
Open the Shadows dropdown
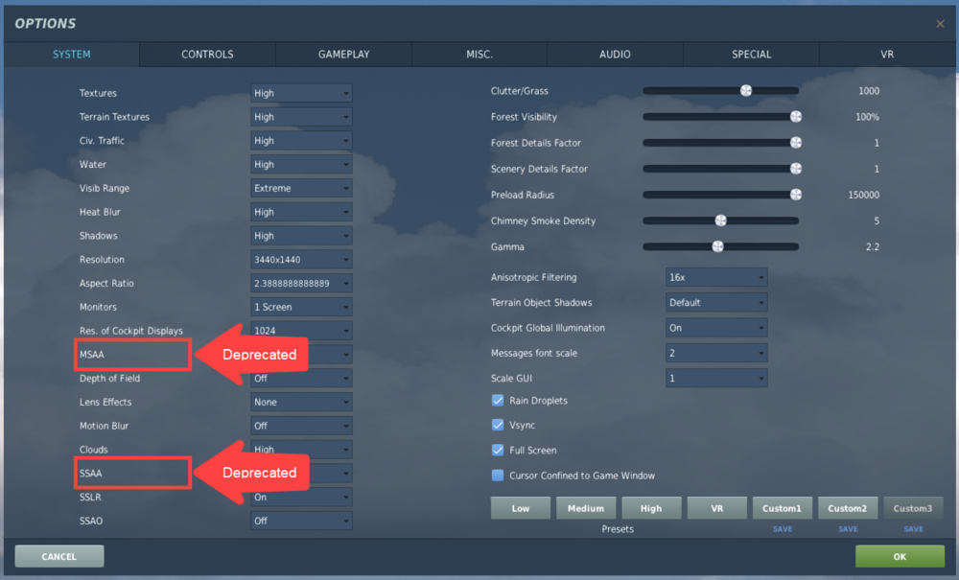[301, 236]
